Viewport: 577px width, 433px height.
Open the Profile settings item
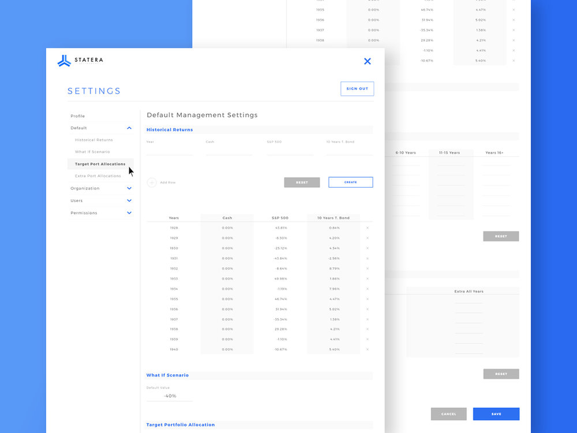(x=78, y=116)
